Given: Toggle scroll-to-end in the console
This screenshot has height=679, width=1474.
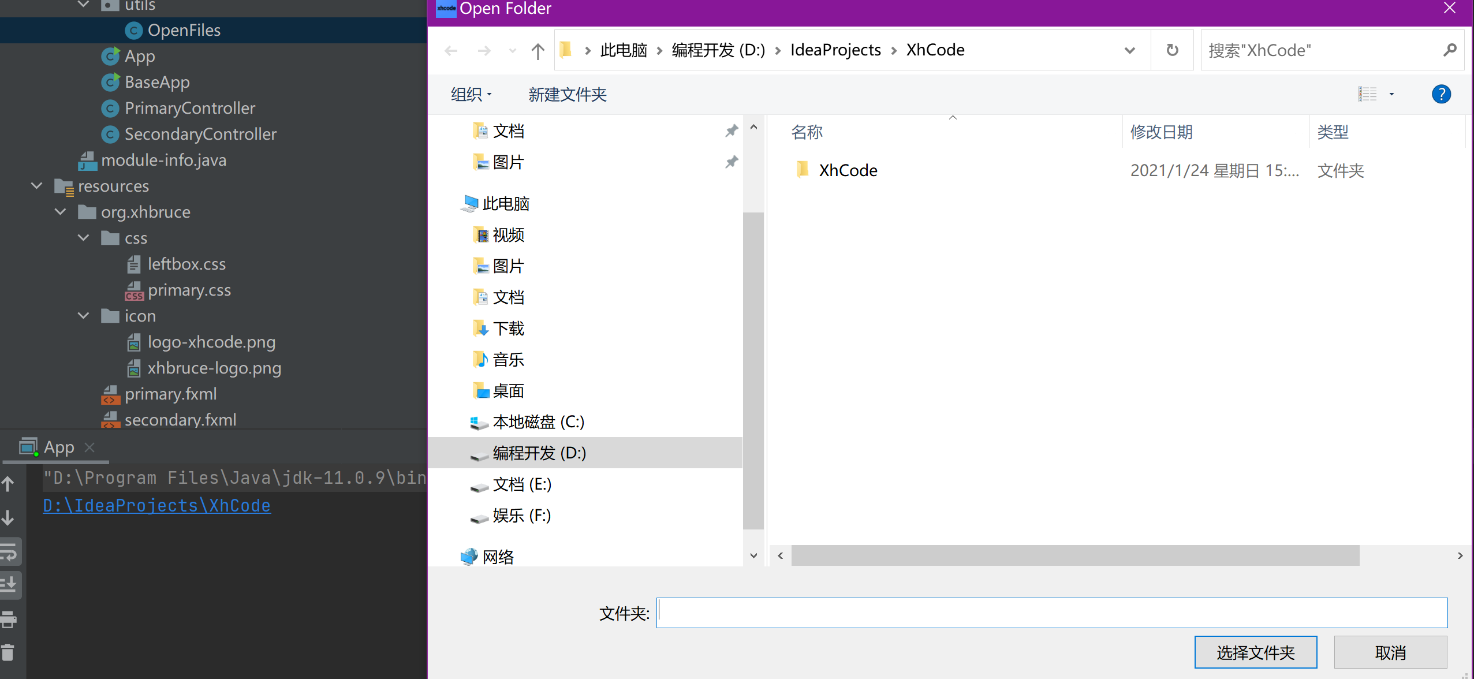Looking at the screenshot, I should pyautogui.click(x=10, y=585).
